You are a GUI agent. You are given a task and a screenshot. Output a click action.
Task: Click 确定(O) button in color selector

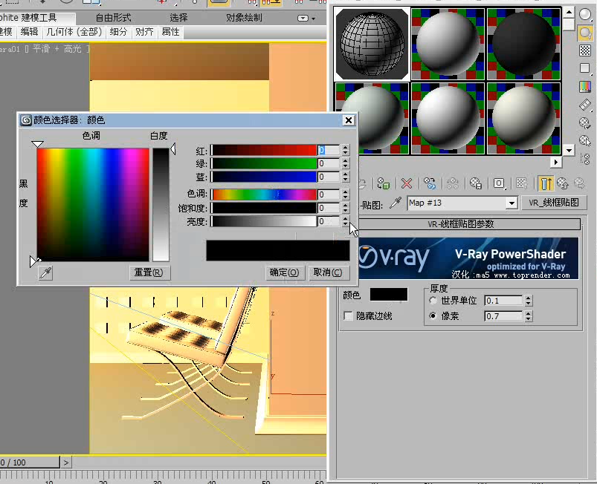pos(284,272)
